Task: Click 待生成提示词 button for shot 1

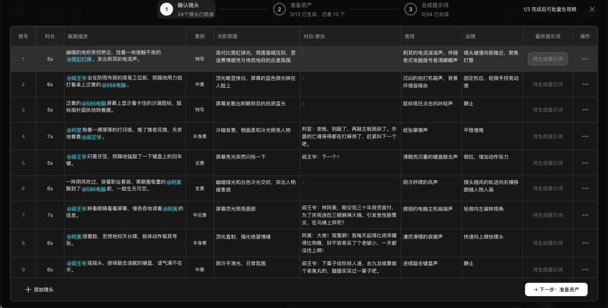Action: click(548, 59)
